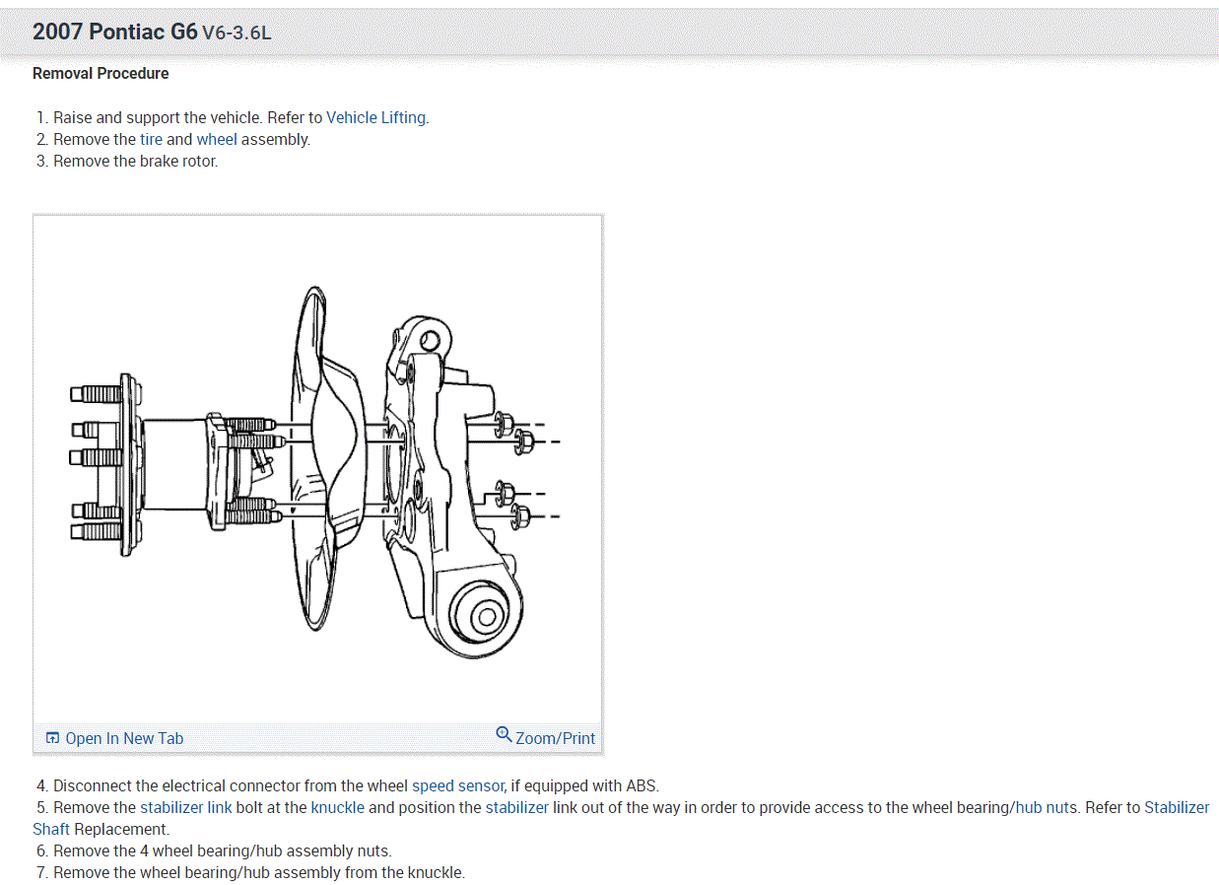Open the Stabilizer Shaft Replacement reference link
The width and height of the screenshot is (1219, 885).
(1177, 807)
